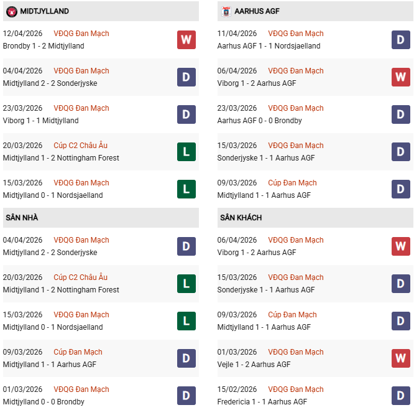The width and height of the screenshot is (414, 410).
Task: Click the D badge for Midtjylland 0-0 Brondby
Action: click(x=186, y=396)
